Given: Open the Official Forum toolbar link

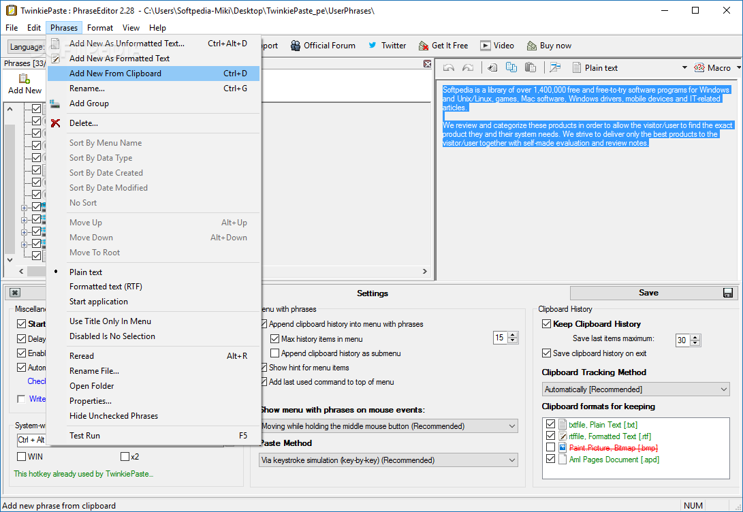Looking at the screenshot, I should click(323, 46).
